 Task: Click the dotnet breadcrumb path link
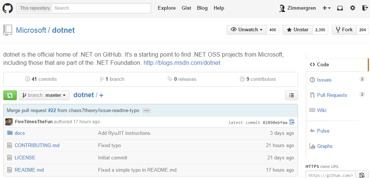[84, 95]
